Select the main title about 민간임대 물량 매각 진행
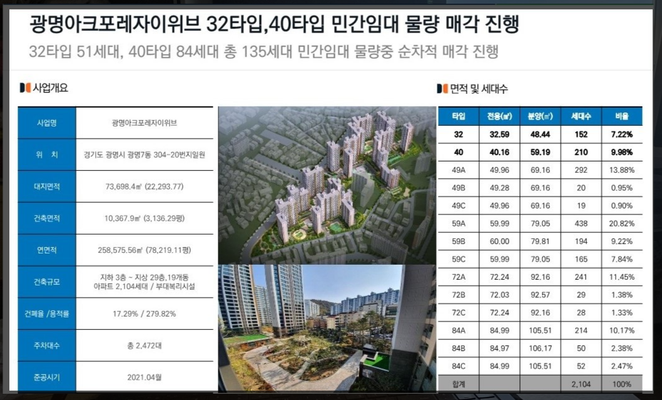Screen dimensions: 662x400 pyautogui.click(x=274, y=24)
